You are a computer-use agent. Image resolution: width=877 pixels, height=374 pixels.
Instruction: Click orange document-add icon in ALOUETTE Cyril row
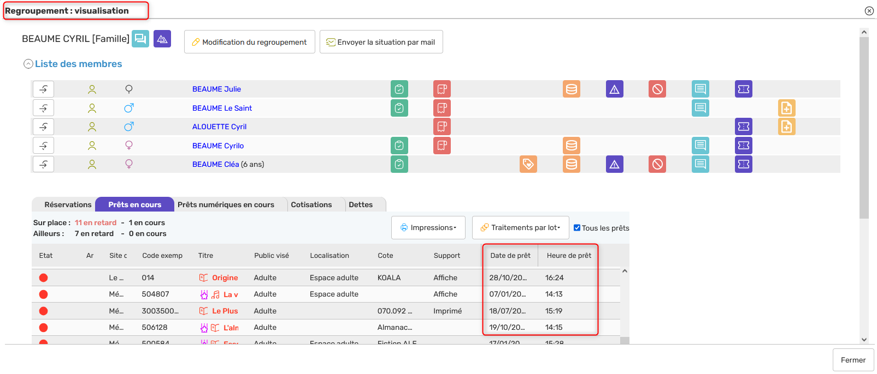786,126
